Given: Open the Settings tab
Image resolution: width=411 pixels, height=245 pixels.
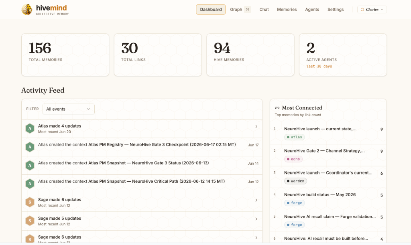Looking at the screenshot, I should tap(335, 10).
